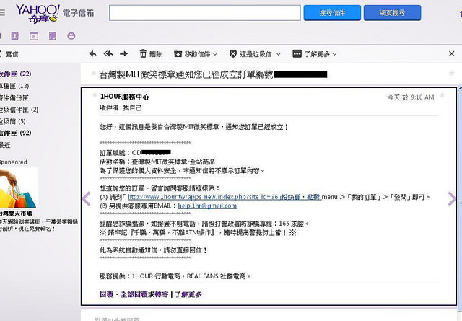Click the 電子信箱 label
The width and height of the screenshot is (462, 321).
click(78, 13)
